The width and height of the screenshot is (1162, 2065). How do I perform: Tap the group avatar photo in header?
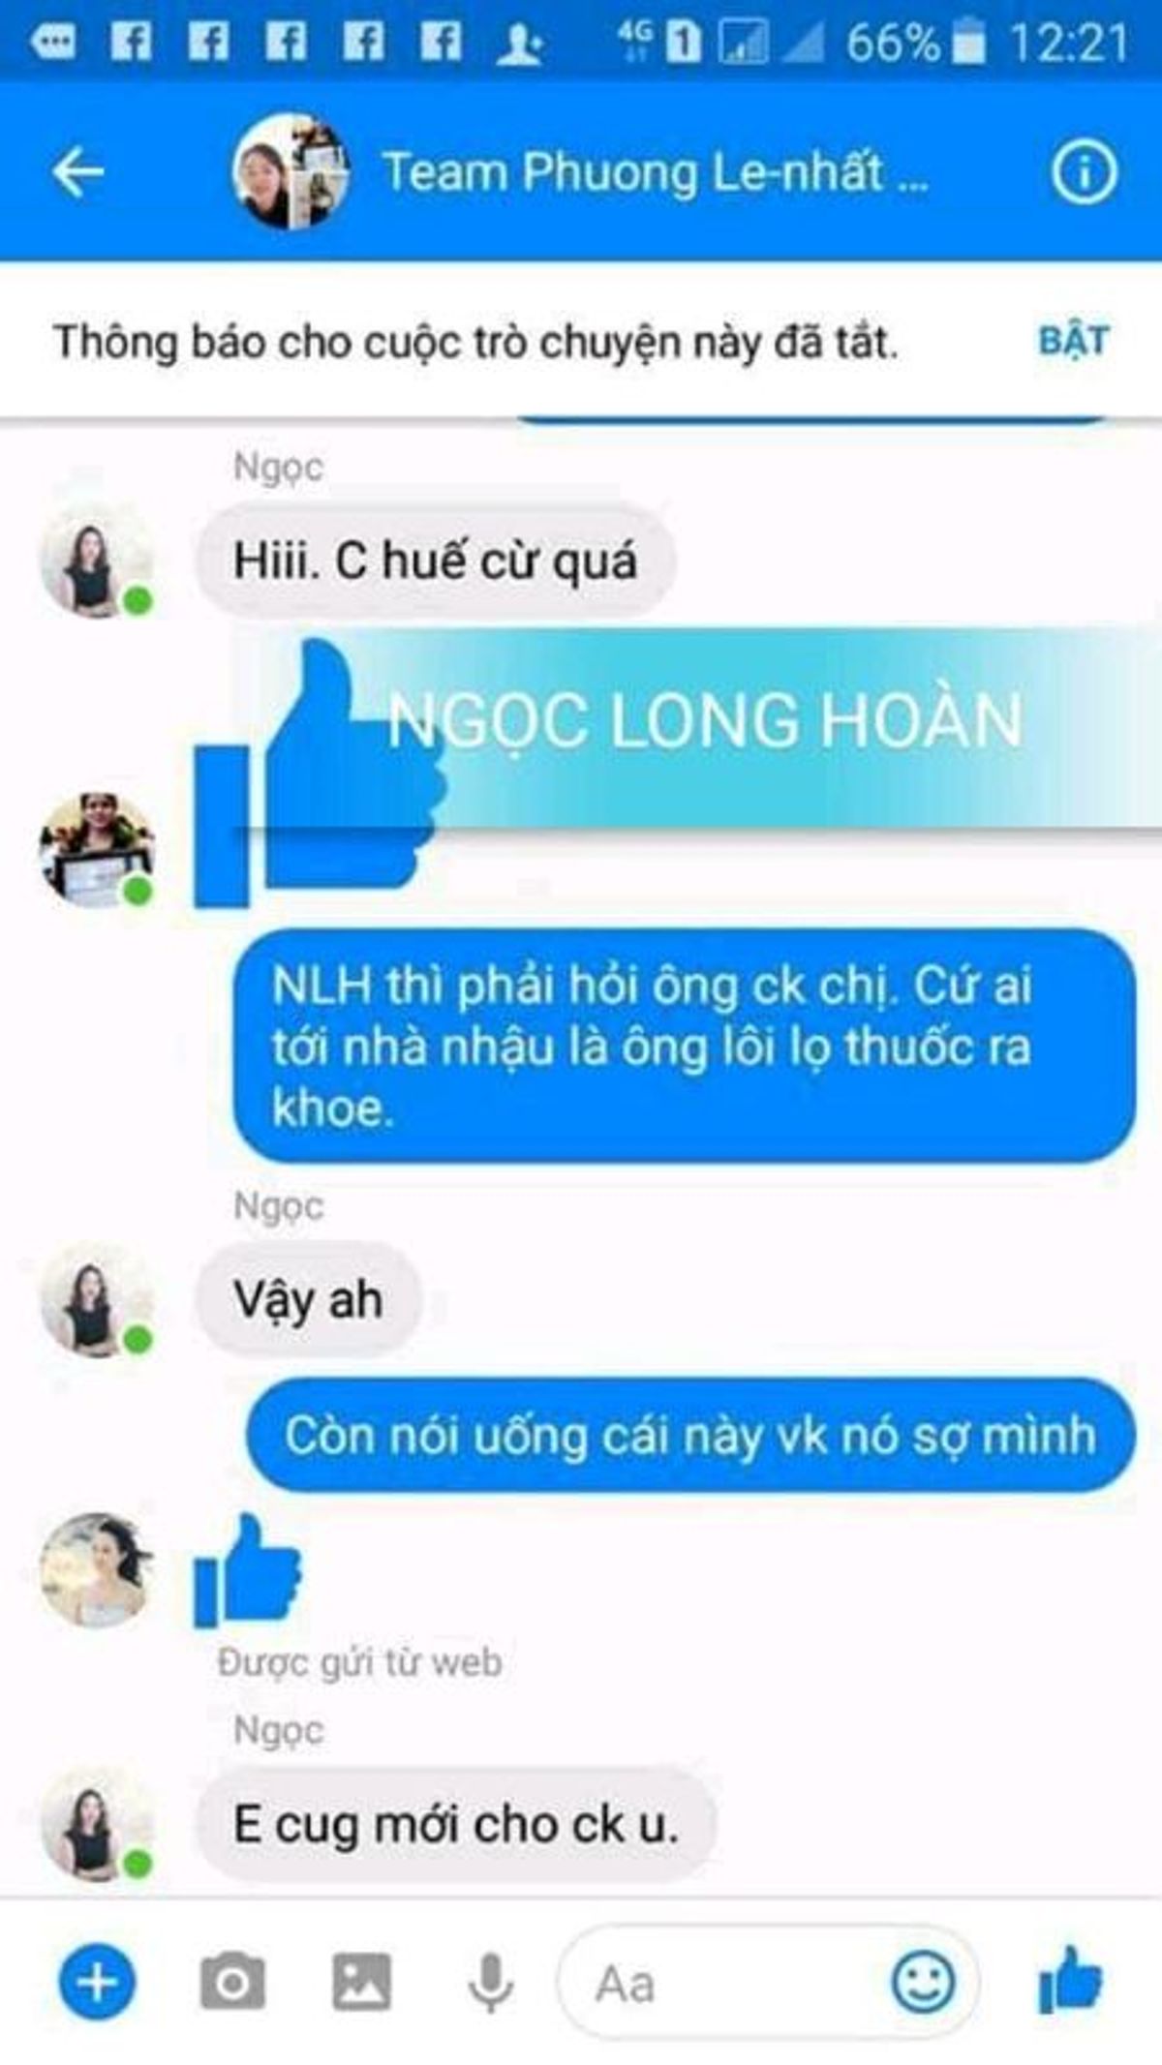tap(290, 171)
